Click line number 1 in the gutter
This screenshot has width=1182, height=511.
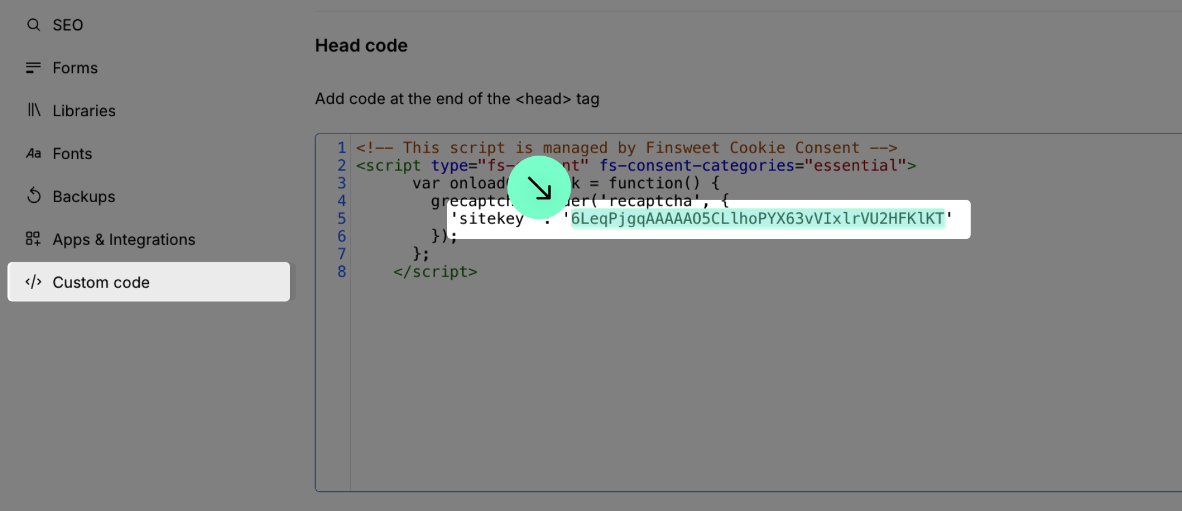(x=341, y=148)
